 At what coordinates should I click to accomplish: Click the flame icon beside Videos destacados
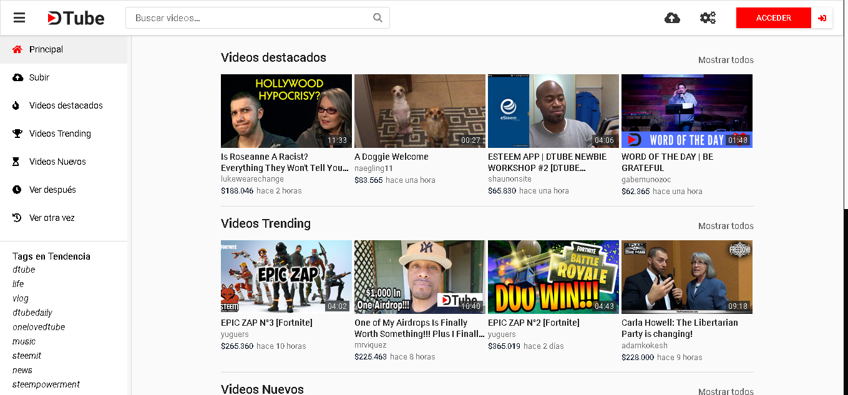(x=16, y=105)
